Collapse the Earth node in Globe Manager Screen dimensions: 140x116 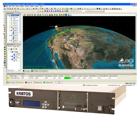11,52
